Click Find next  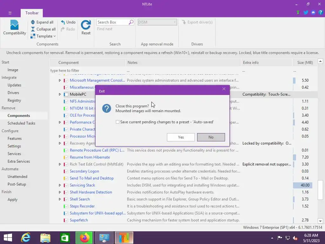[105, 29]
